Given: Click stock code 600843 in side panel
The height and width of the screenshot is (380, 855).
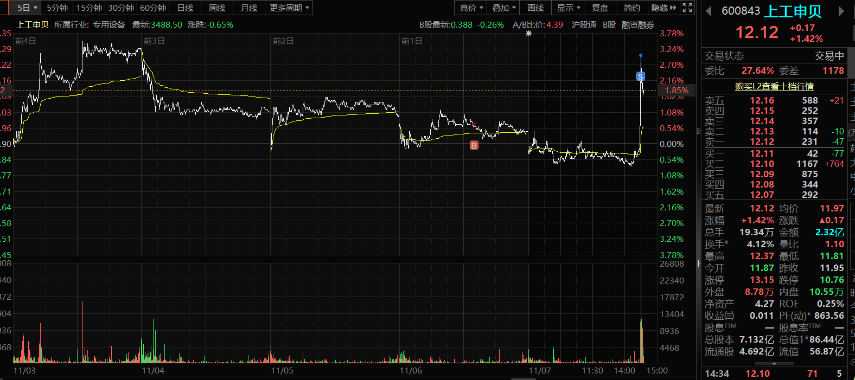Looking at the screenshot, I should click(x=741, y=11).
